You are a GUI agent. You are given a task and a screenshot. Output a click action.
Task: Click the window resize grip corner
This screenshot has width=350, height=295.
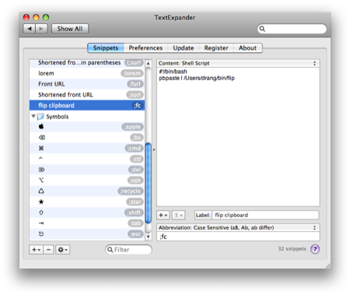328,266
